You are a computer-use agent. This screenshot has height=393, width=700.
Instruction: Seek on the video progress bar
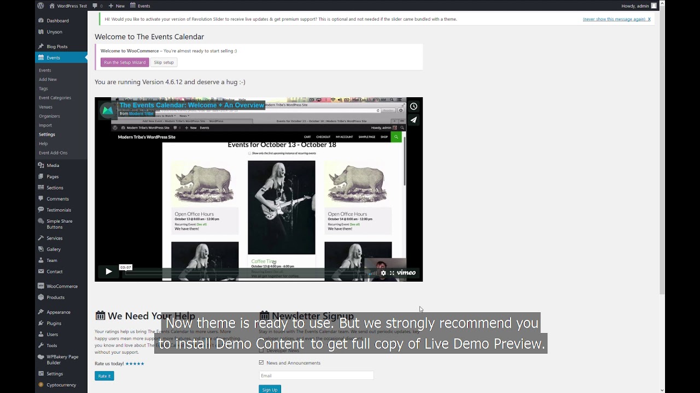click(245, 273)
